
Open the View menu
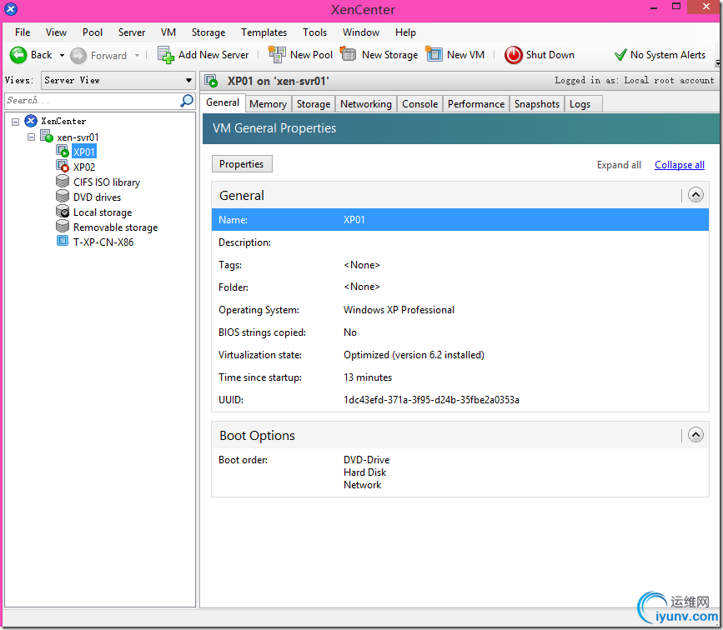click(x=56, y=32)
